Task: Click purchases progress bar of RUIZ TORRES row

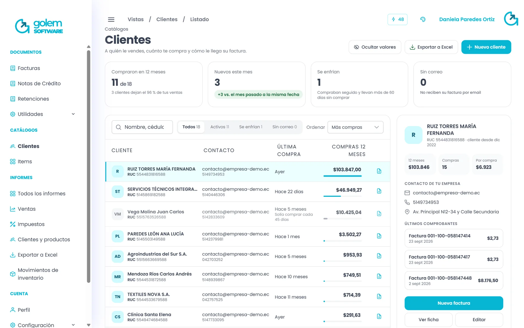Action: 343,176
